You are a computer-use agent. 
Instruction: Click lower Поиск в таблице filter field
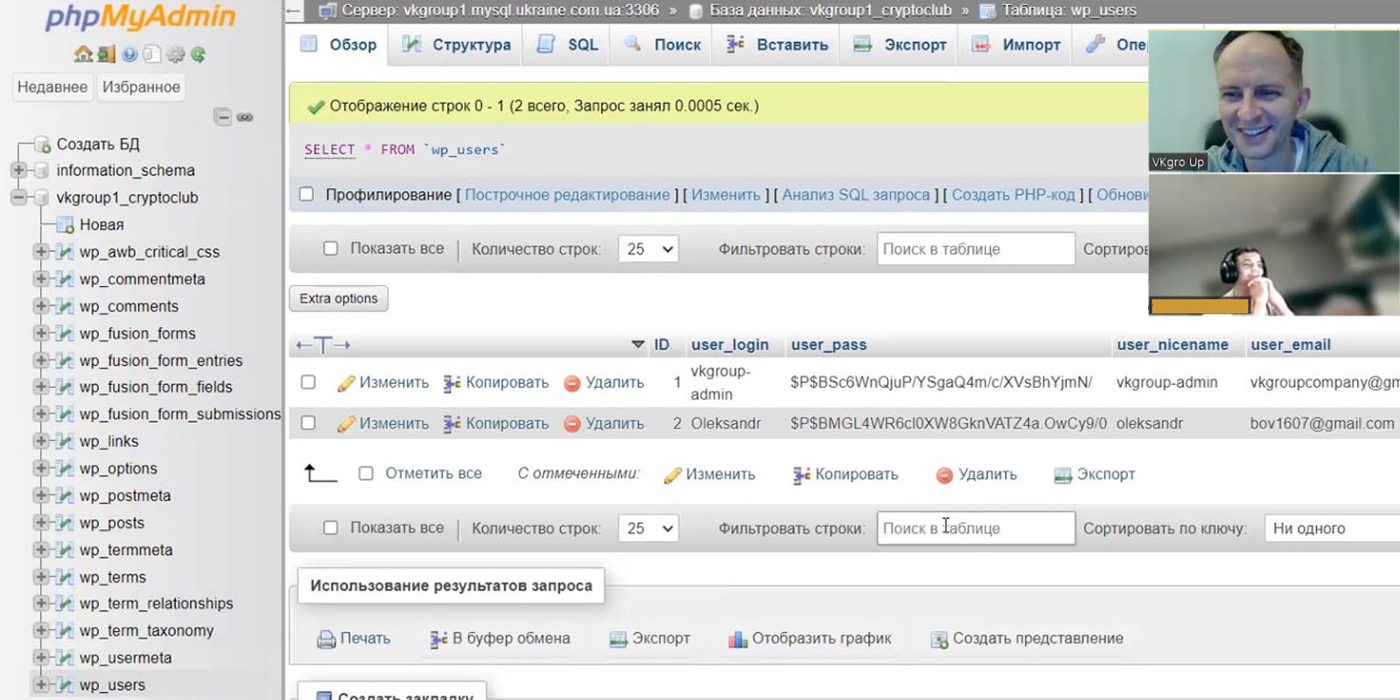point(976,528)
